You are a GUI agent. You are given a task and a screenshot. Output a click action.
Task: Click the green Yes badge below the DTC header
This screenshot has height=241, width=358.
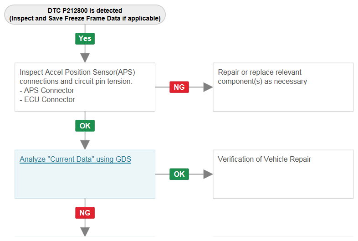[85, 39]
